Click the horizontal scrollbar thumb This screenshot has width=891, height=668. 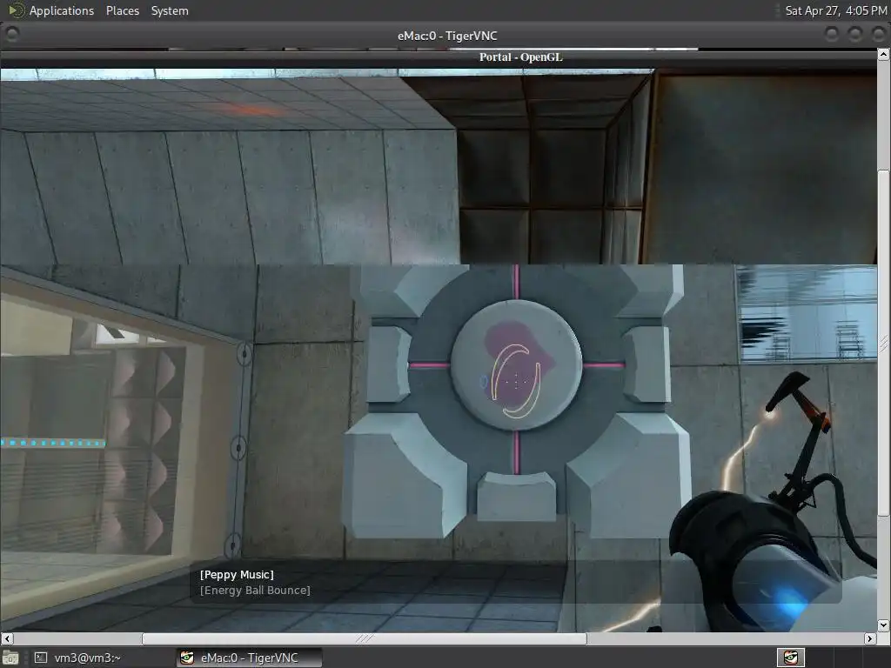tap(365, 638)
